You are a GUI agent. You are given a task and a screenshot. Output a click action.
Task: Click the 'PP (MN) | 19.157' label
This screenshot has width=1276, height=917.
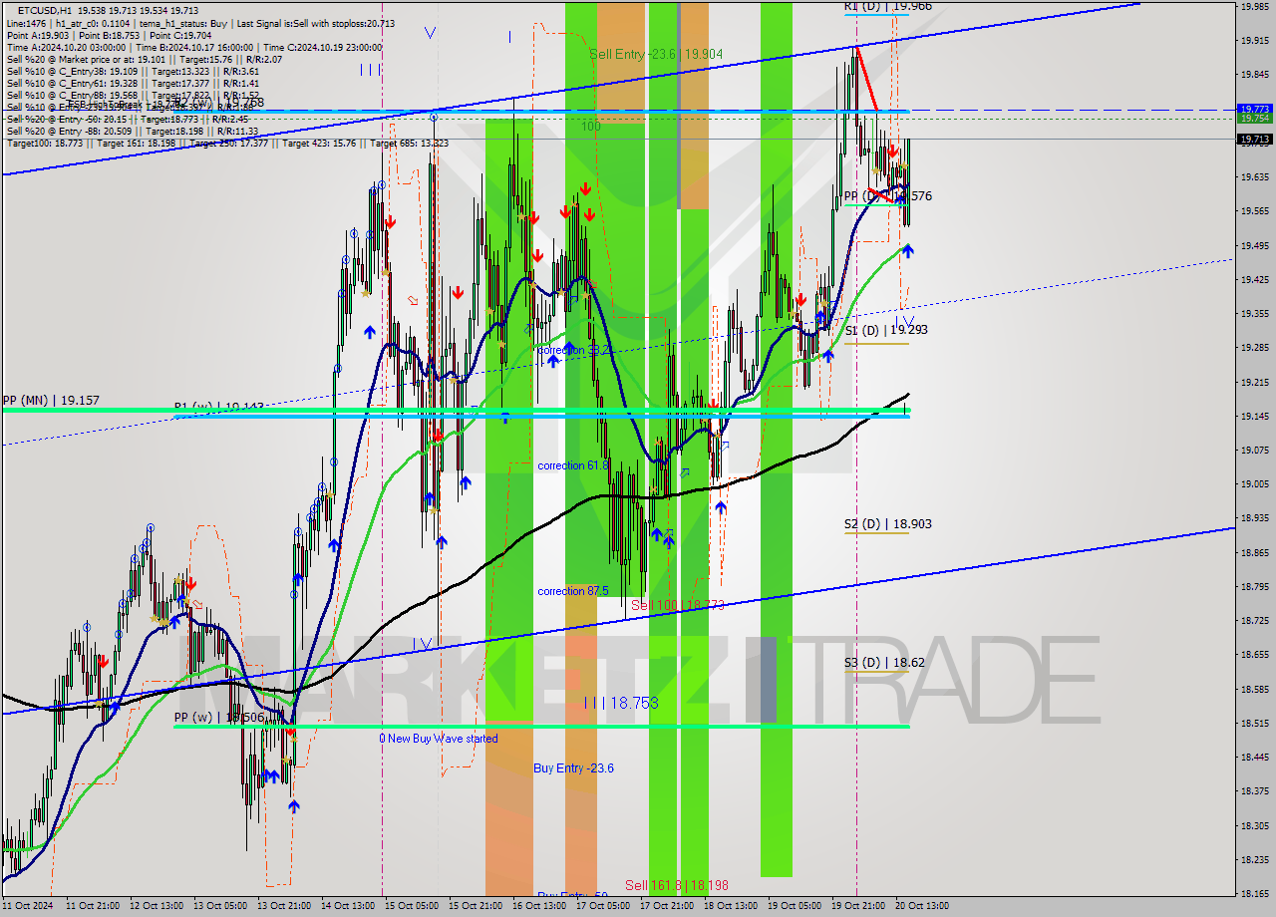point(51,400)
